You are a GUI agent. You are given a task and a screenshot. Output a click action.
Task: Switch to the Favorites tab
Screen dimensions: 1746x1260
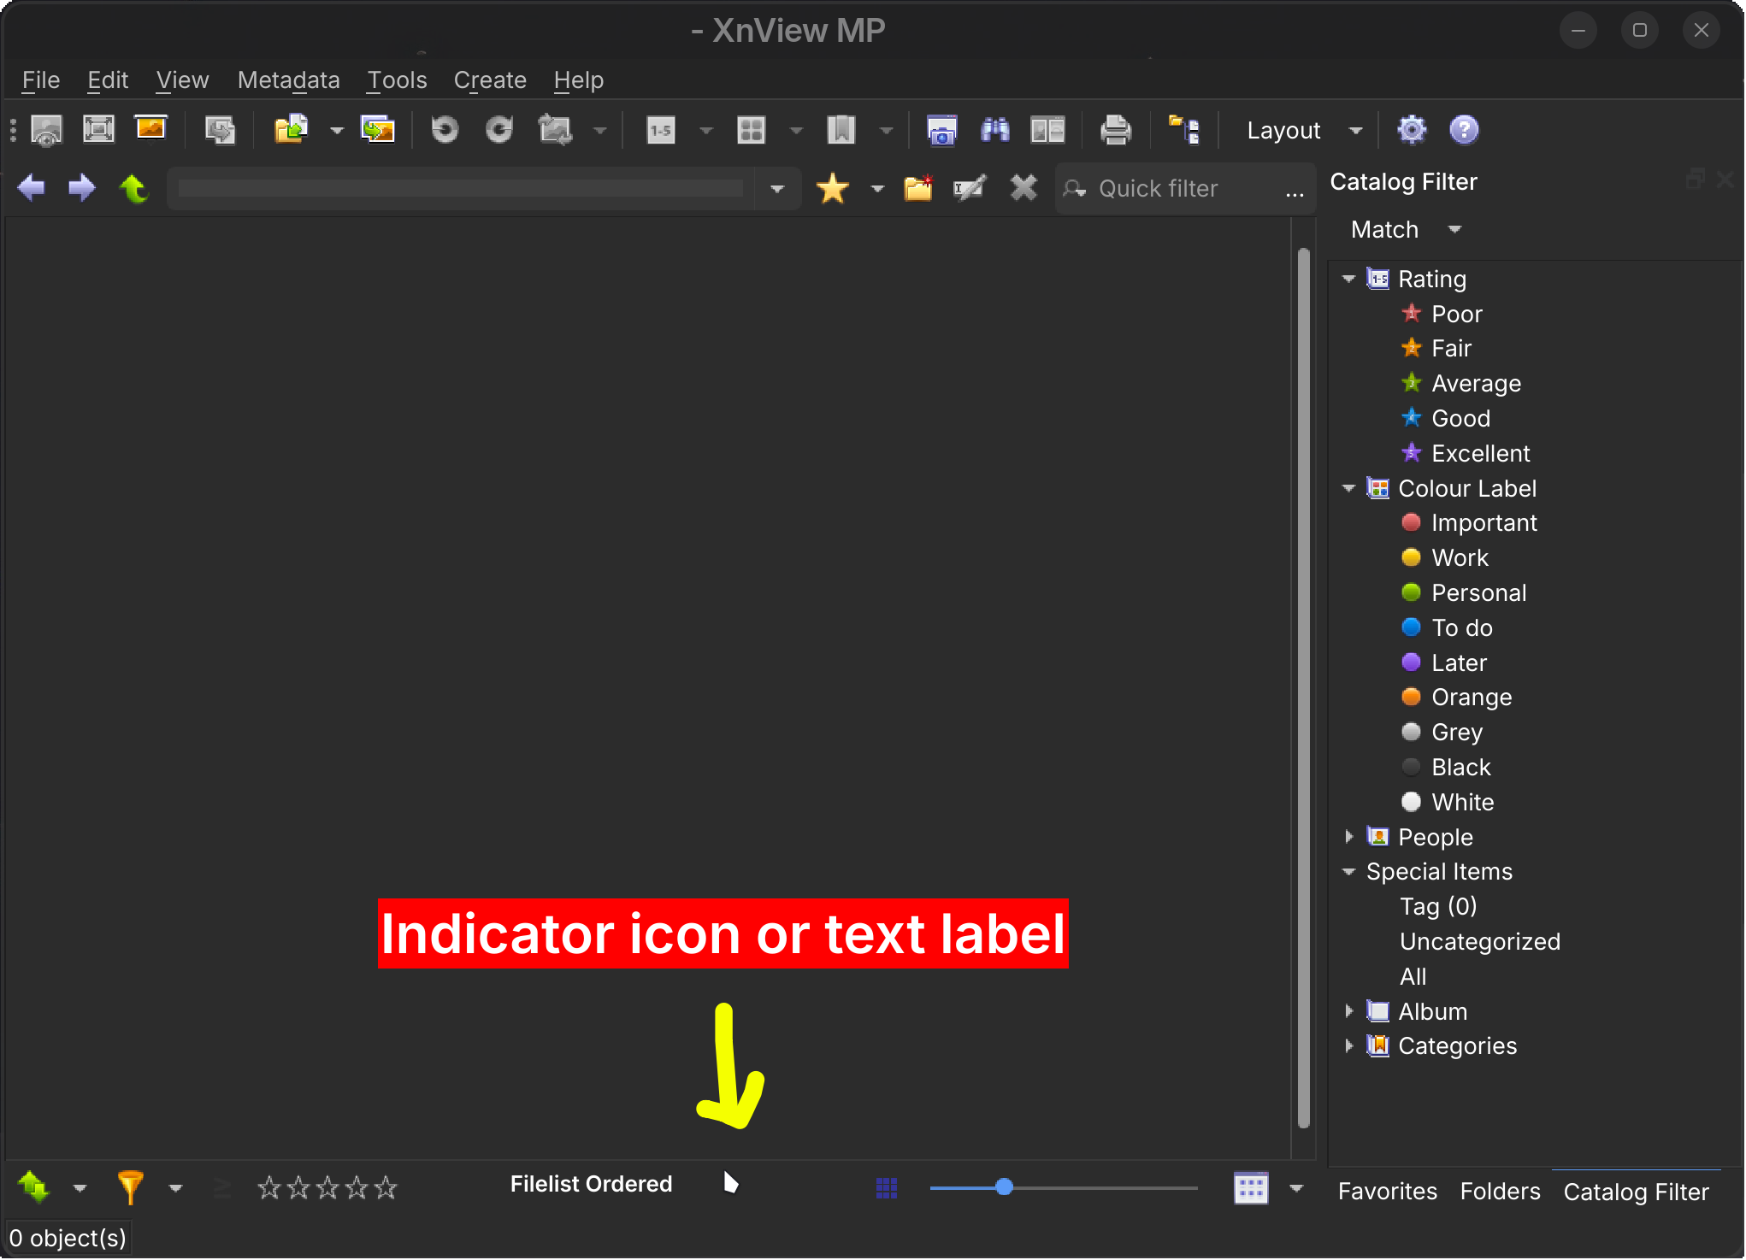tap(1387, 1191)
